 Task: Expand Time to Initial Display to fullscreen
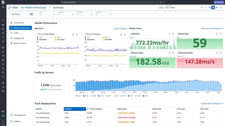click(x=77, y=35)
